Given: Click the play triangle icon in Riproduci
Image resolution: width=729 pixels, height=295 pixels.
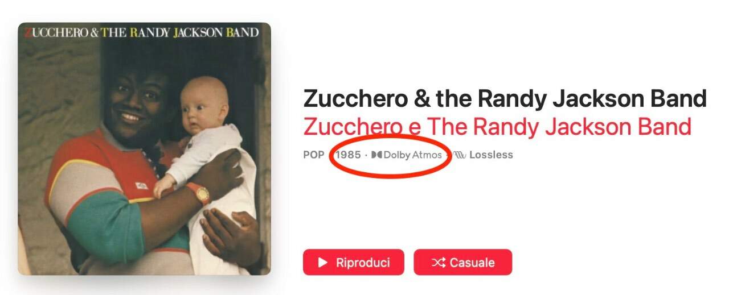Looking at the screenshot, I should (323, 263).
